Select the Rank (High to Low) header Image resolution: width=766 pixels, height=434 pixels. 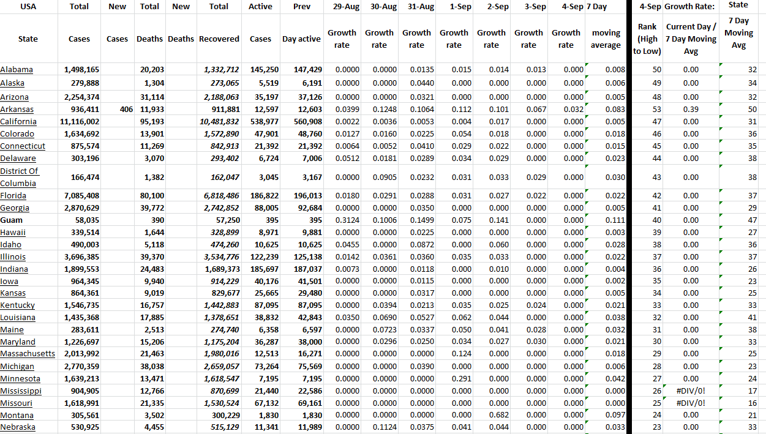click(x=647, y=39)
